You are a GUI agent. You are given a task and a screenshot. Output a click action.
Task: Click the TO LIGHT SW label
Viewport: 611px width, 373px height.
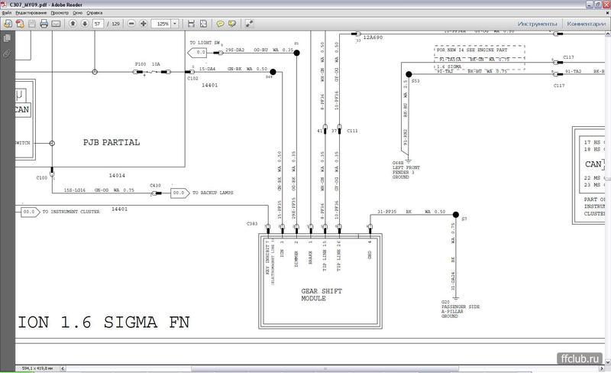click(205, 43)
